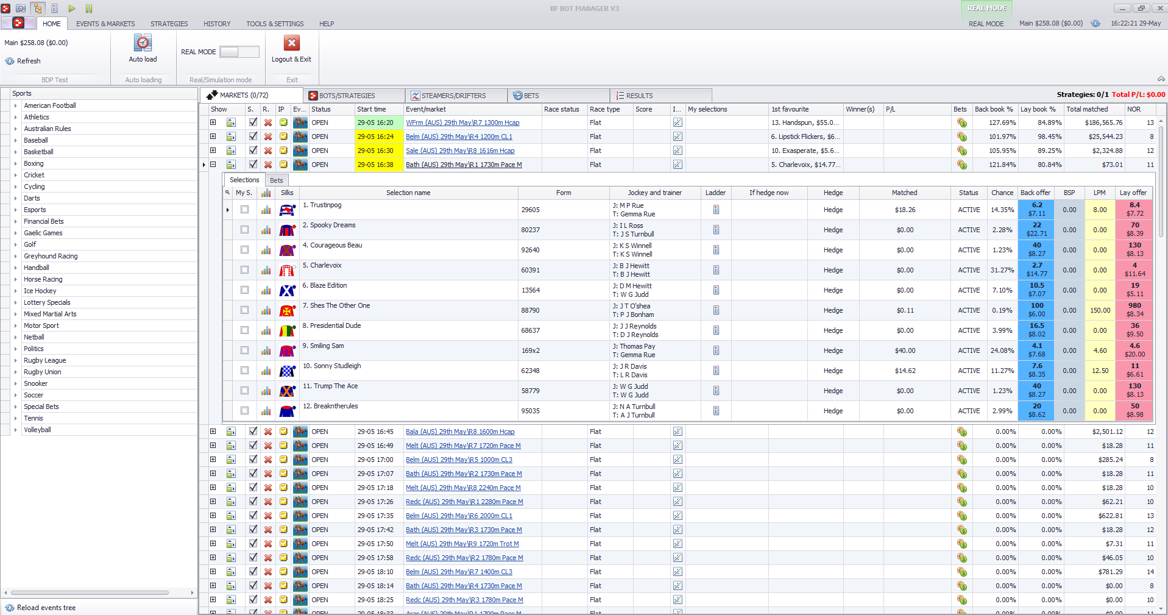Open chart icon for Trustinpog
1168x615 pixels.
(x=266, y=210)
